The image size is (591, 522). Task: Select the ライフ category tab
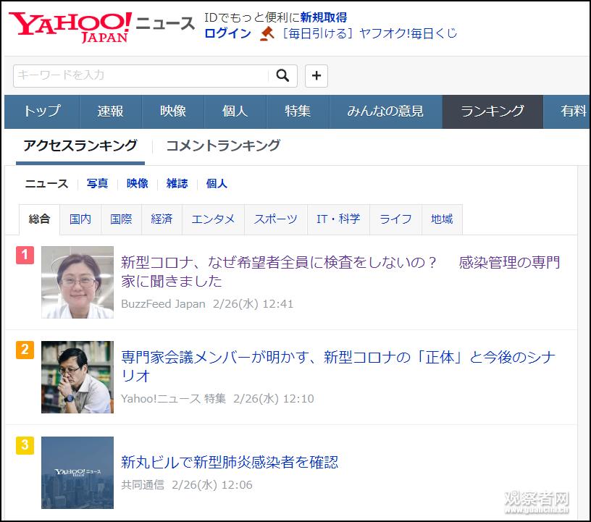395,219
